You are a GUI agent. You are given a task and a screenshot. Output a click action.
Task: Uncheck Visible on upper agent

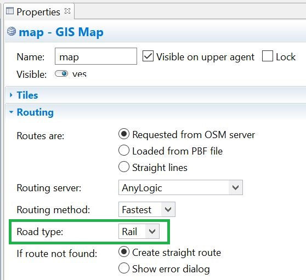coord(148,56)
